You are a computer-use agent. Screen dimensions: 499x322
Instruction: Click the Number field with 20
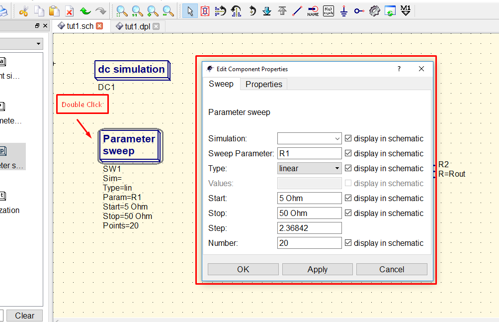coord(309,243)
